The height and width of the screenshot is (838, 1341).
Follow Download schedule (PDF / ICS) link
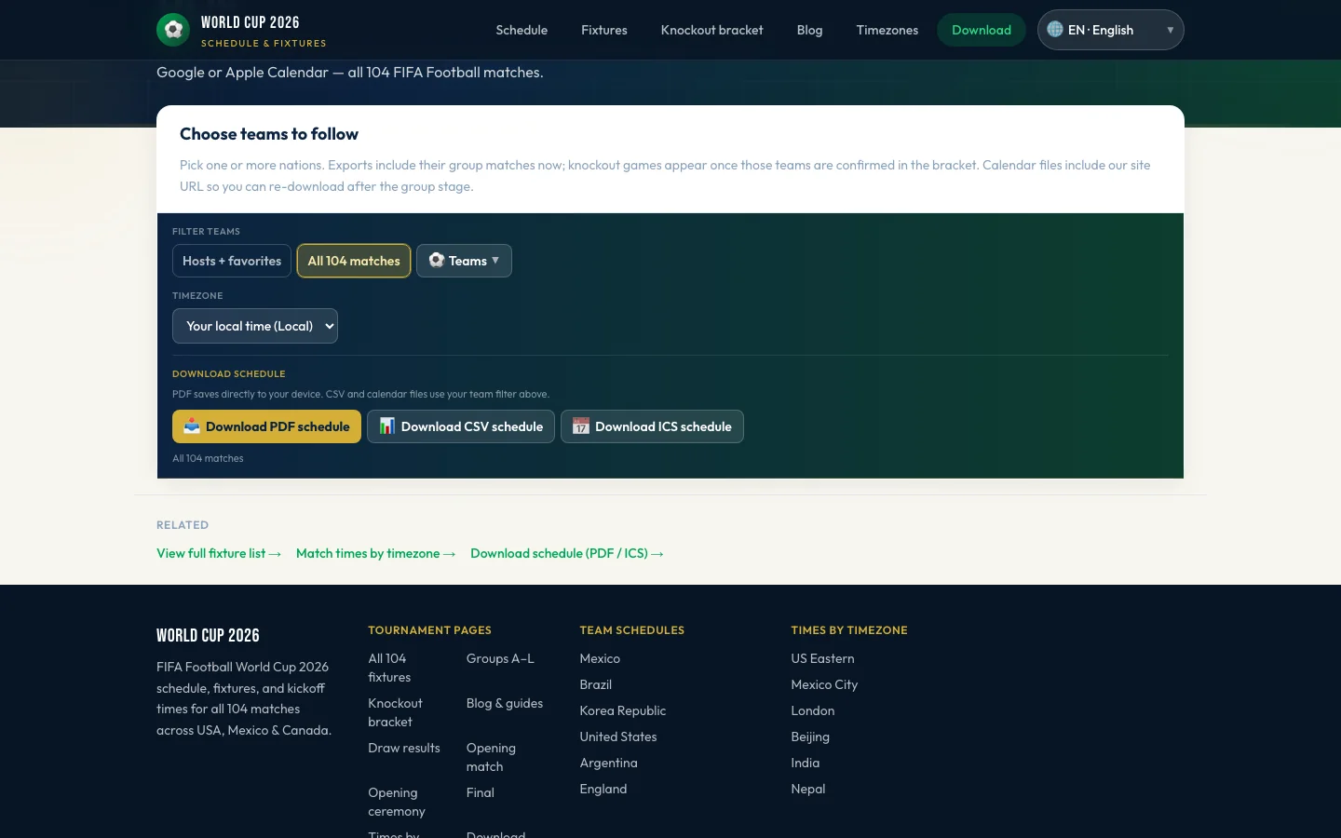(x=567, y=553)
